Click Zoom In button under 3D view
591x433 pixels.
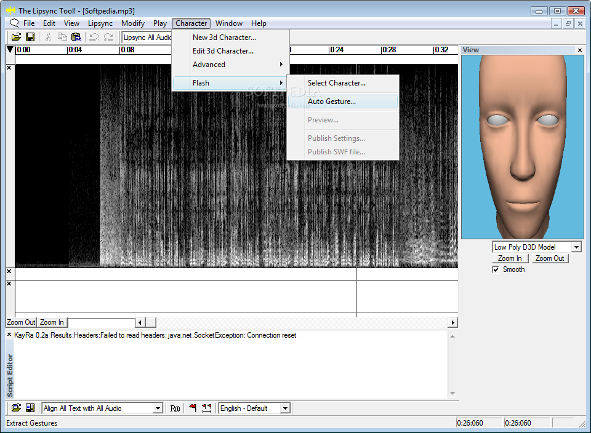[x=510, y=258]
